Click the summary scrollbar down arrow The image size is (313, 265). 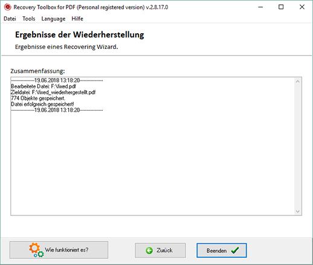coord(298,211)
